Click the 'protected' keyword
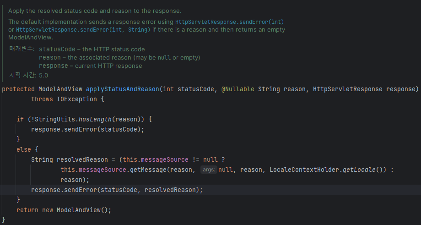Screen dimensions: 421x225 tap(18, 89)
